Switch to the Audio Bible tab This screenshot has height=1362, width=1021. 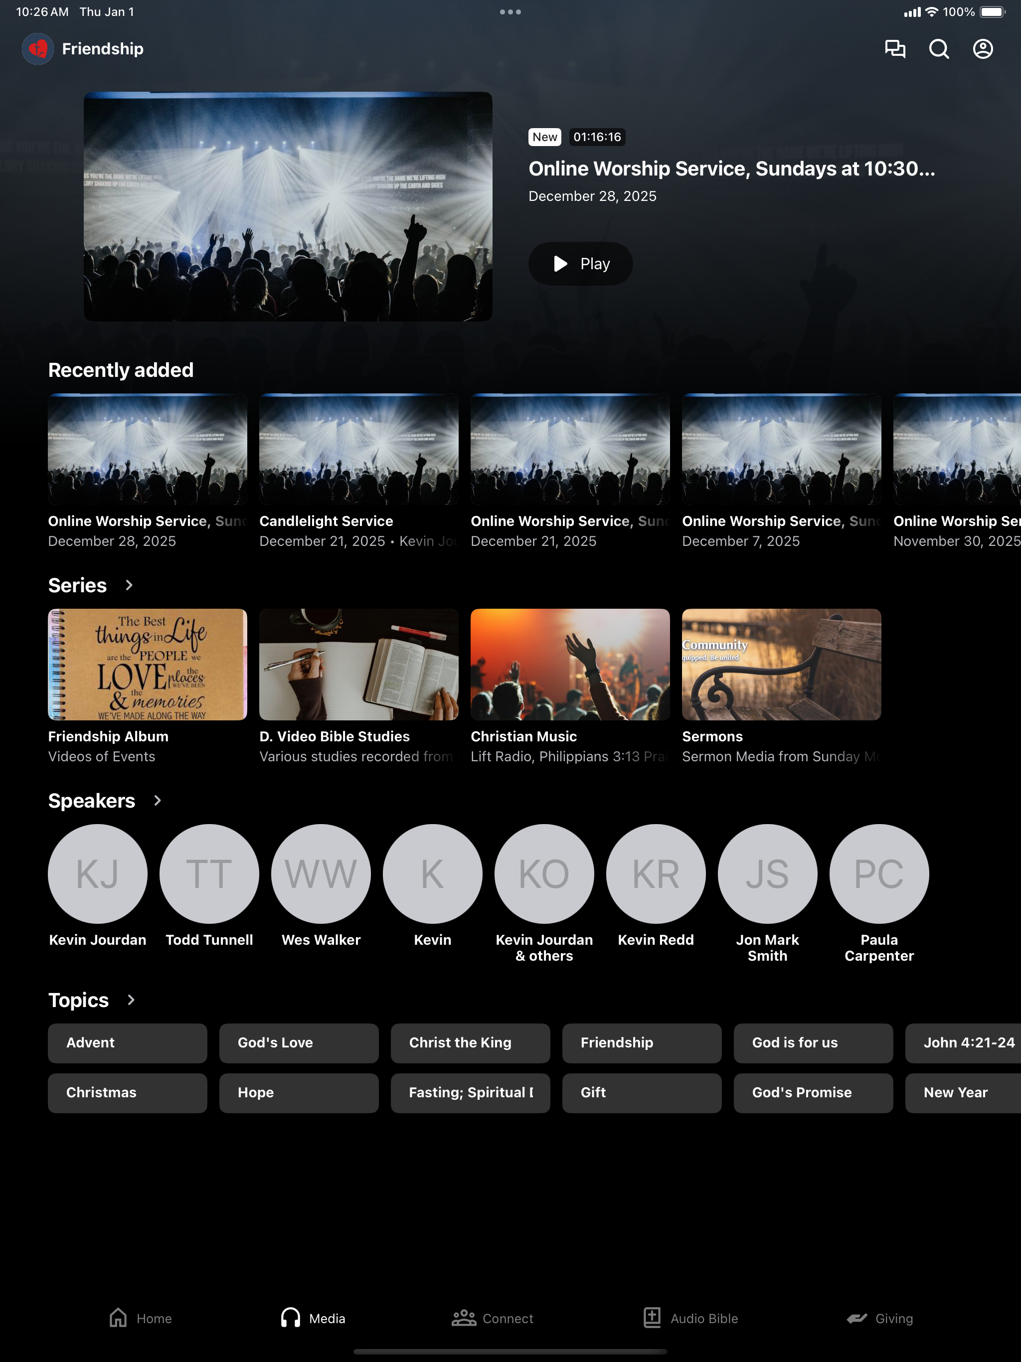click(x=690, y=1318)
